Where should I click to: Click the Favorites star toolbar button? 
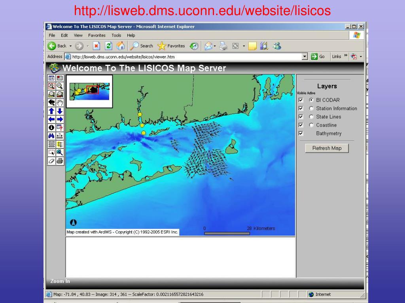171,46
